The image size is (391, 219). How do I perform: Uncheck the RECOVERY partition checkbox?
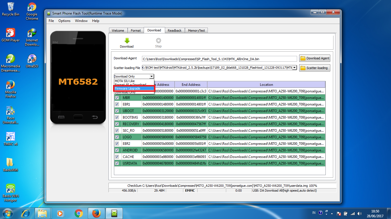[x=117, y=124]
